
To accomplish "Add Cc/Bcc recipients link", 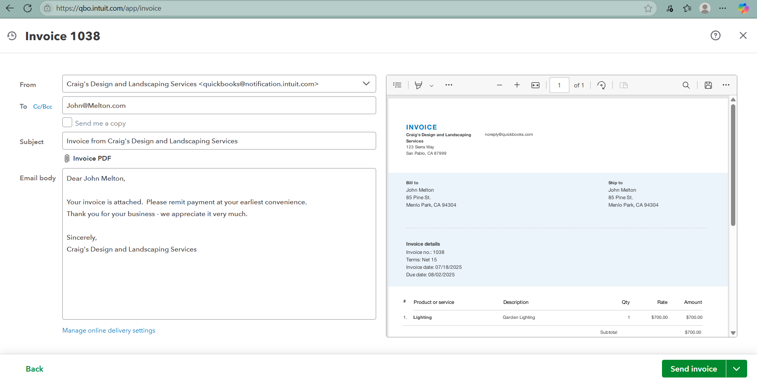I will (x=43, y=107).
